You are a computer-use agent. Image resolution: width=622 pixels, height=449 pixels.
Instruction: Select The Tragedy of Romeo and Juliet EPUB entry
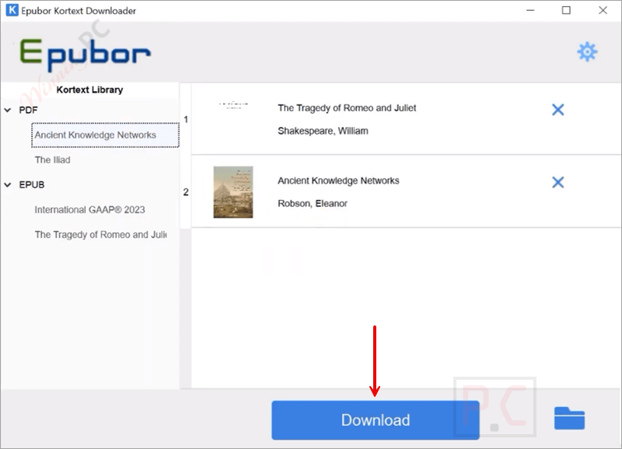(x=101, y=235)
